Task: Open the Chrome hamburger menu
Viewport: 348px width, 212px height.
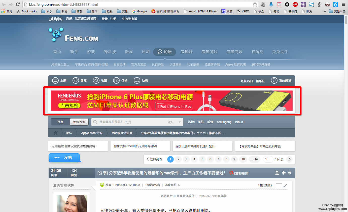Action: click(x=343, y=4)
